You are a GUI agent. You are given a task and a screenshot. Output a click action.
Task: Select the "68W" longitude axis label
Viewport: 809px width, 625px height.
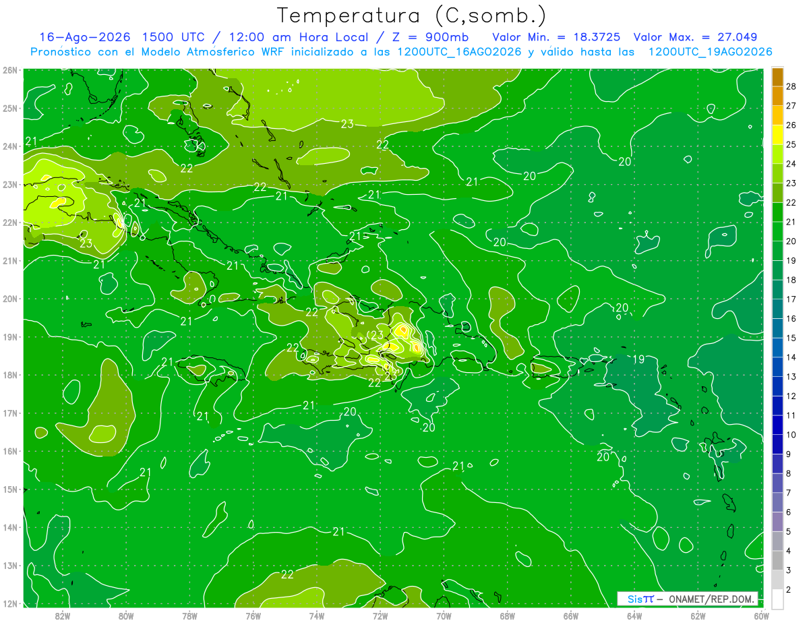tap(508, 616)
